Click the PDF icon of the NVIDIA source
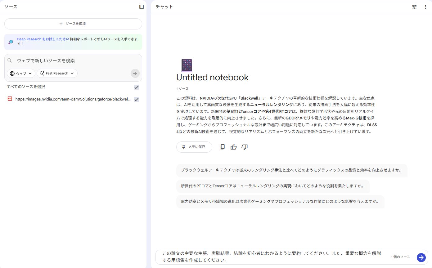 pos(10,99)
